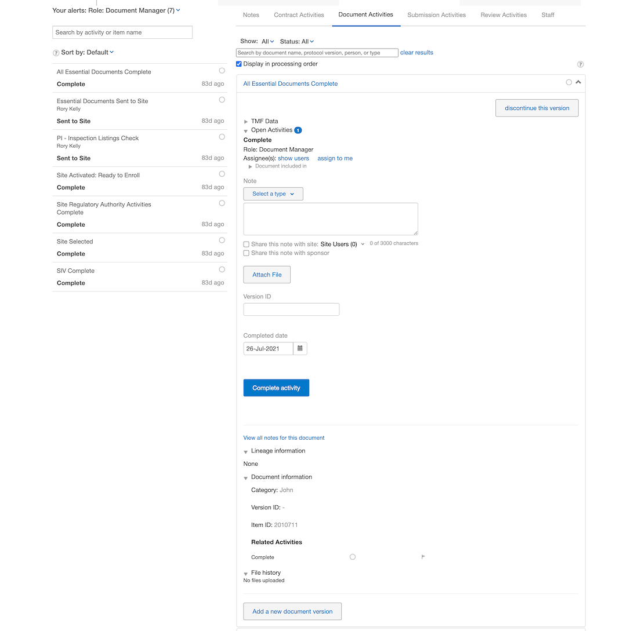
Task: Click Completed date field 26-Jul-2021
Action: 268,348
